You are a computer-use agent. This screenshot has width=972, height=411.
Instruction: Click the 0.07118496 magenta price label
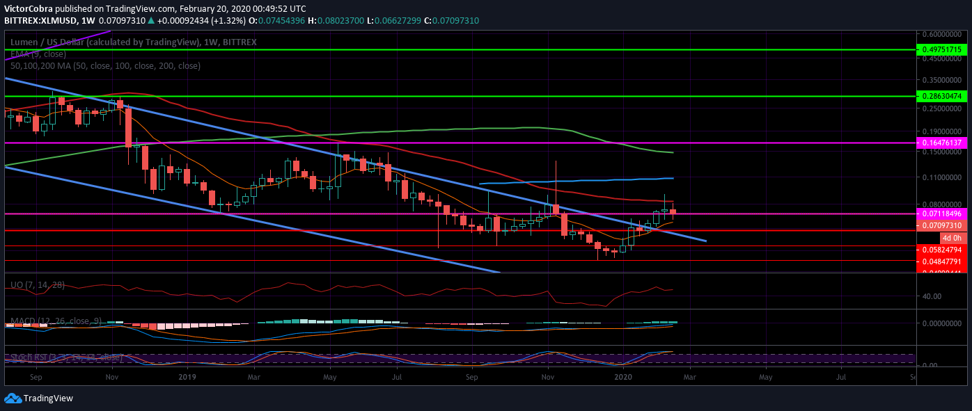(942, 214)
